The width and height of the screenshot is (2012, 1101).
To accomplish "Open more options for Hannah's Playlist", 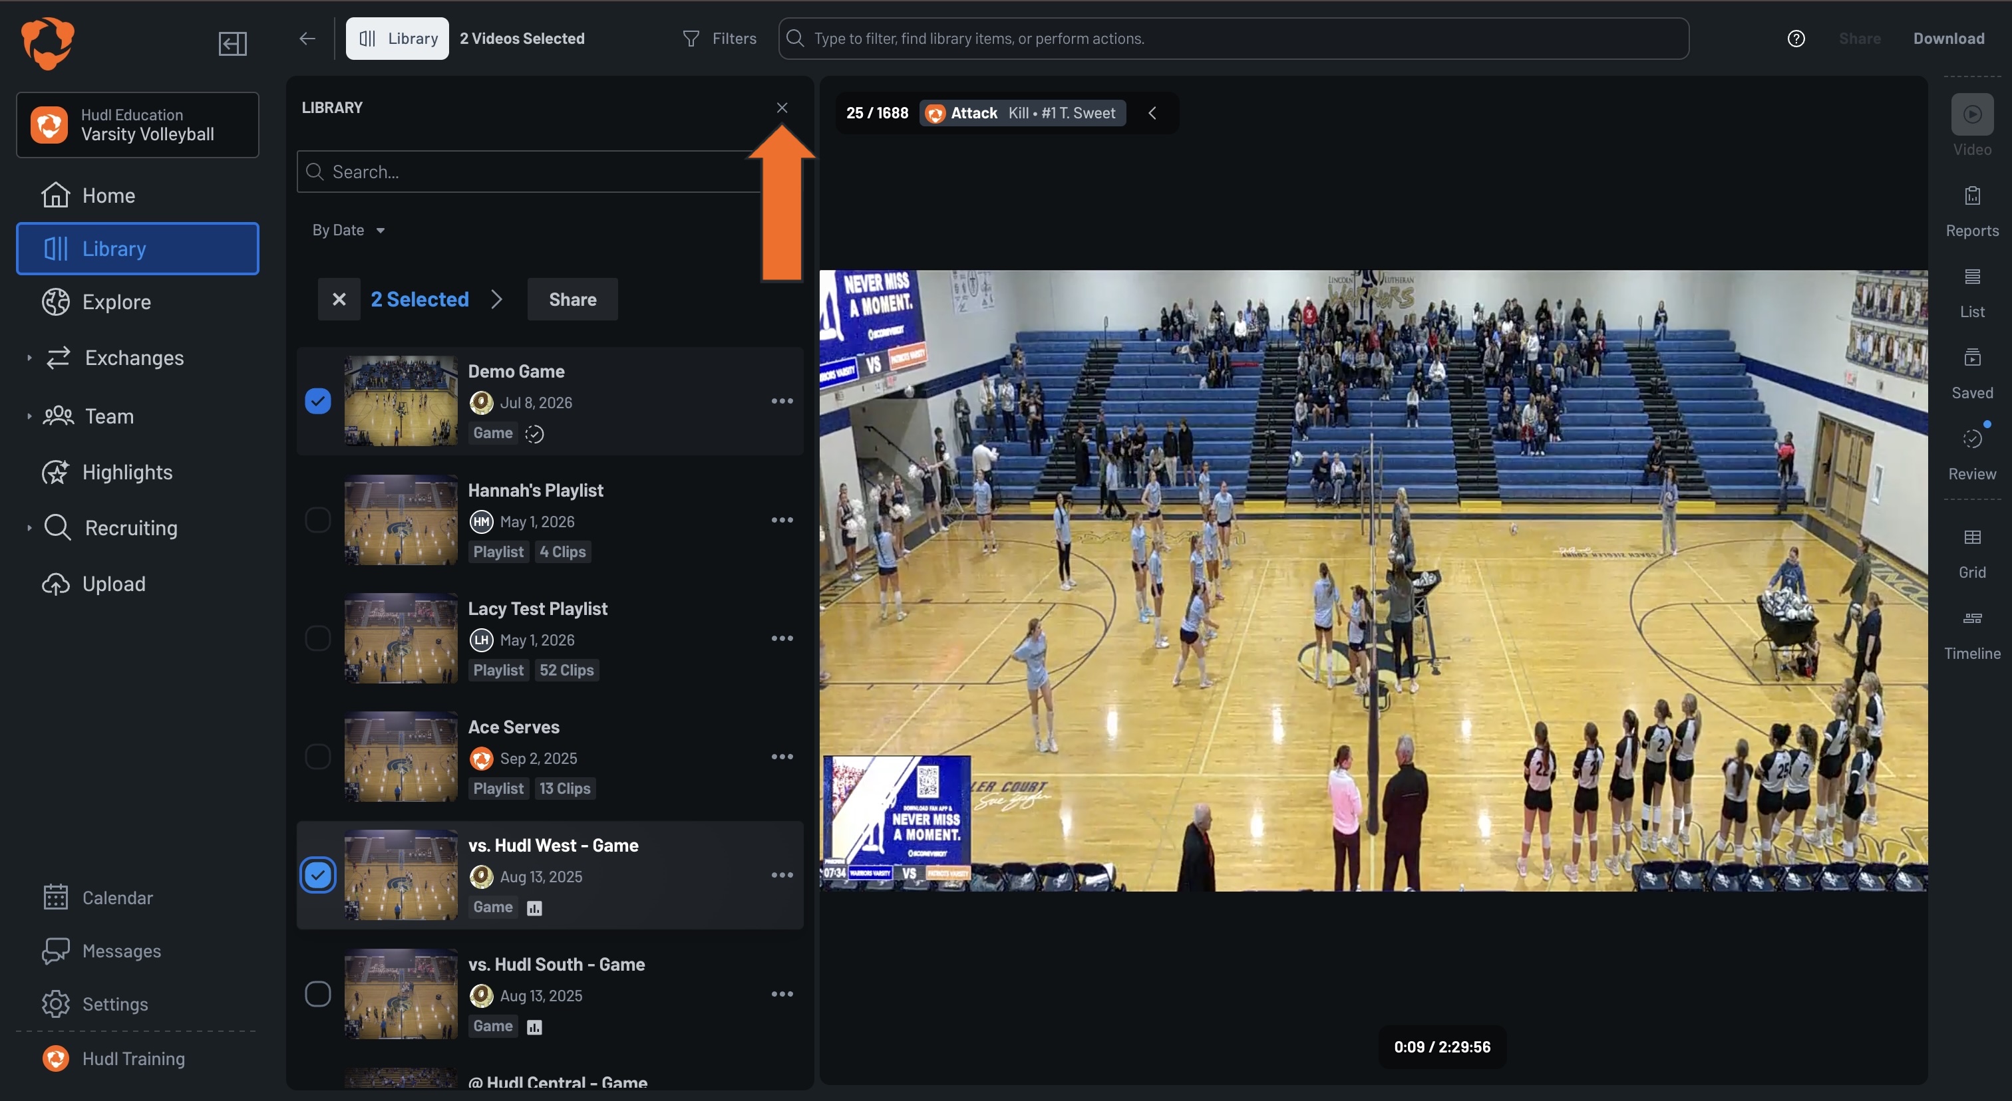I will tap(782, 520).
